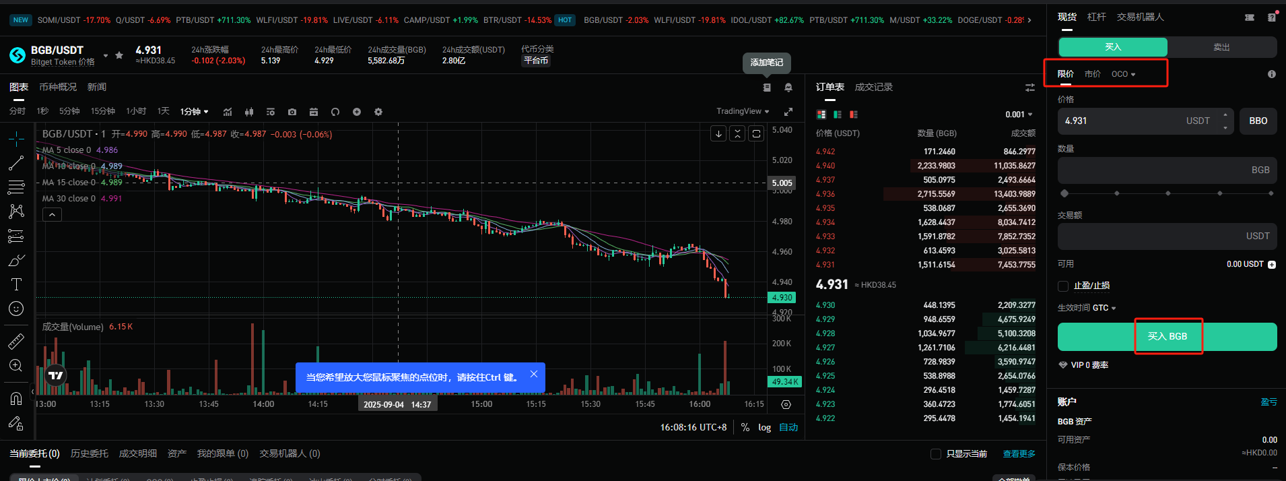Viewport: 1286px width, 481px height.
Task: Click the Buy BGB button
Action: 1167,337
